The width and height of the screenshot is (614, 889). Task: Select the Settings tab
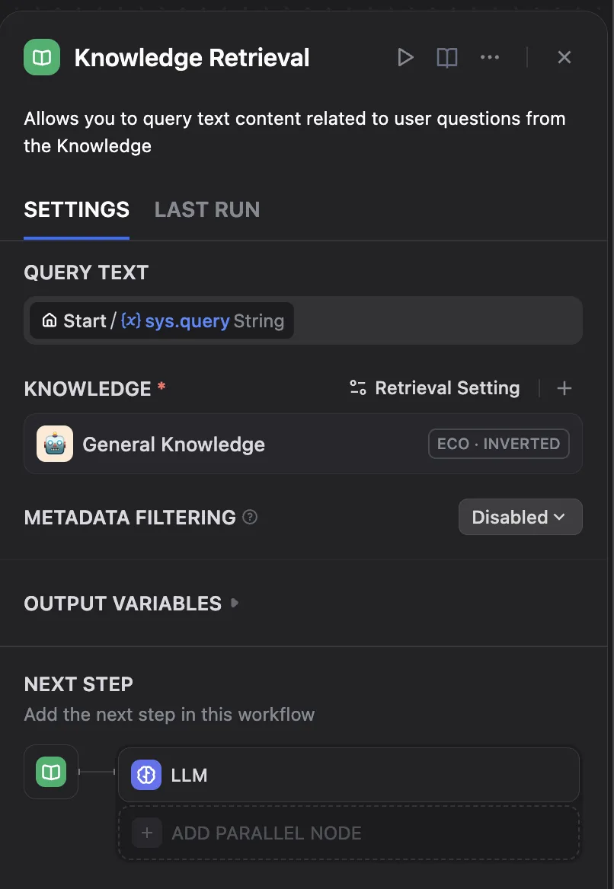point(76,210)
